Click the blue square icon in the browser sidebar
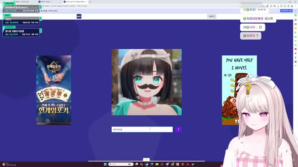Viewport: 298px width, 167px height. [296, 20]
